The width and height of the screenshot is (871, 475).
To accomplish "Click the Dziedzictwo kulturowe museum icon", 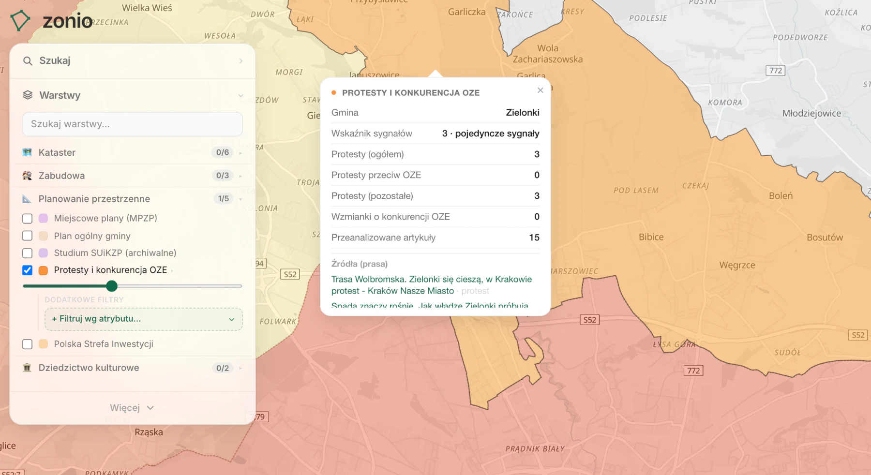I will point(27,368).
